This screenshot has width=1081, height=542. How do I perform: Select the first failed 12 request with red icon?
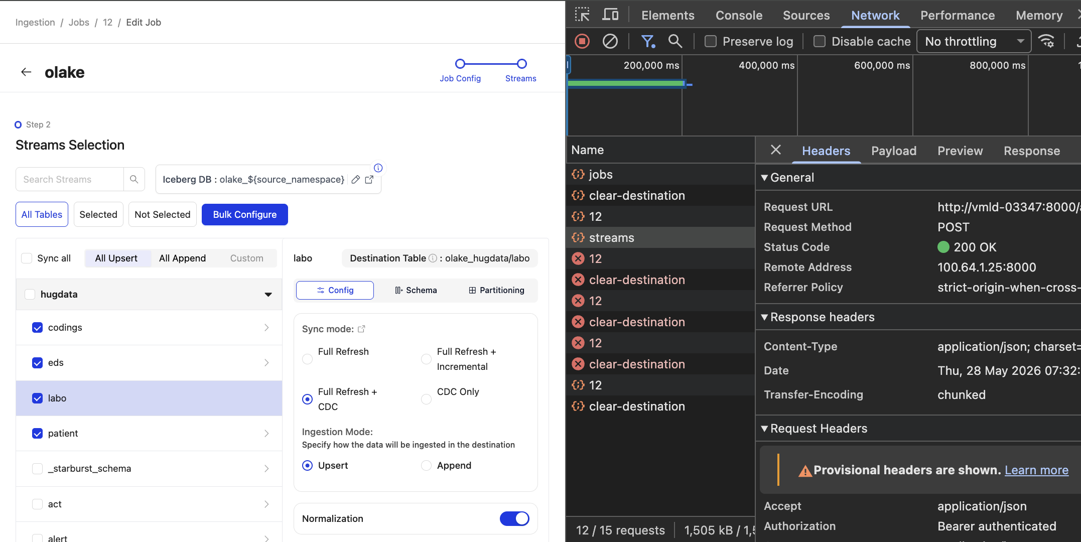point(660,258)
